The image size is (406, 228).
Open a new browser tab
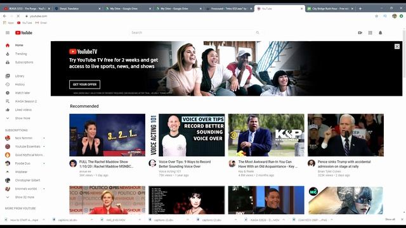click(x=360, y=8)
